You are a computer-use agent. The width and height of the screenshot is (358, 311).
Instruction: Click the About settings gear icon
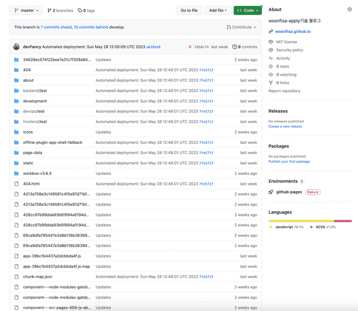tap(350, 10)
